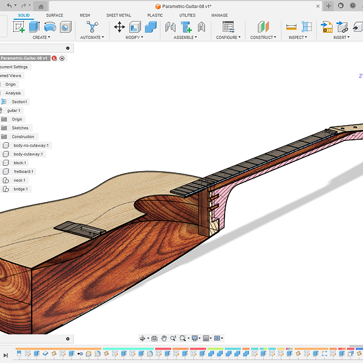Select the Hole tool
Image resolution: width=363 pixels, height=363 pixels.
66,27
